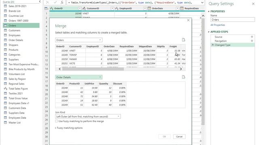
Task: Select the Source applied step
Action: click(x=233, y=37)
